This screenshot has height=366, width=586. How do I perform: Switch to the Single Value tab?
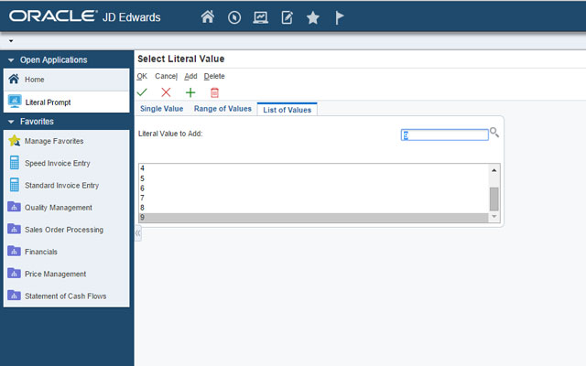tap(161, 109)
